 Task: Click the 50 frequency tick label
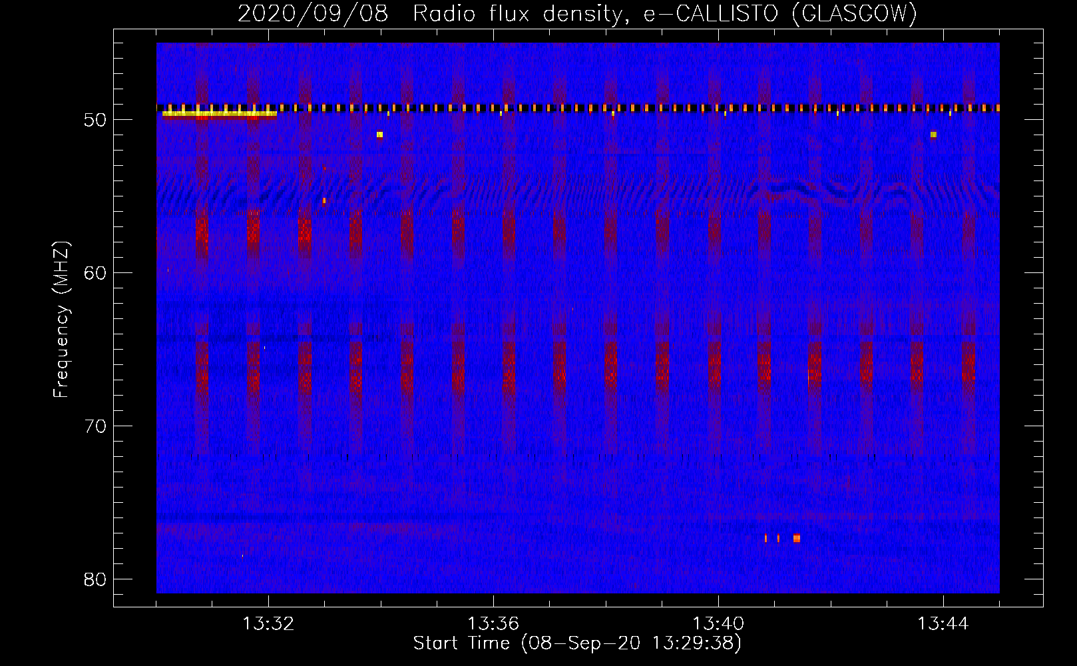point(95,120)
